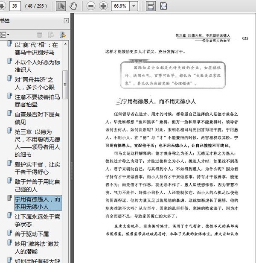Open the bookmark options menu dropdown
Image resolution: width=256 pixels, height=263 pixels.
coord(5,35)
